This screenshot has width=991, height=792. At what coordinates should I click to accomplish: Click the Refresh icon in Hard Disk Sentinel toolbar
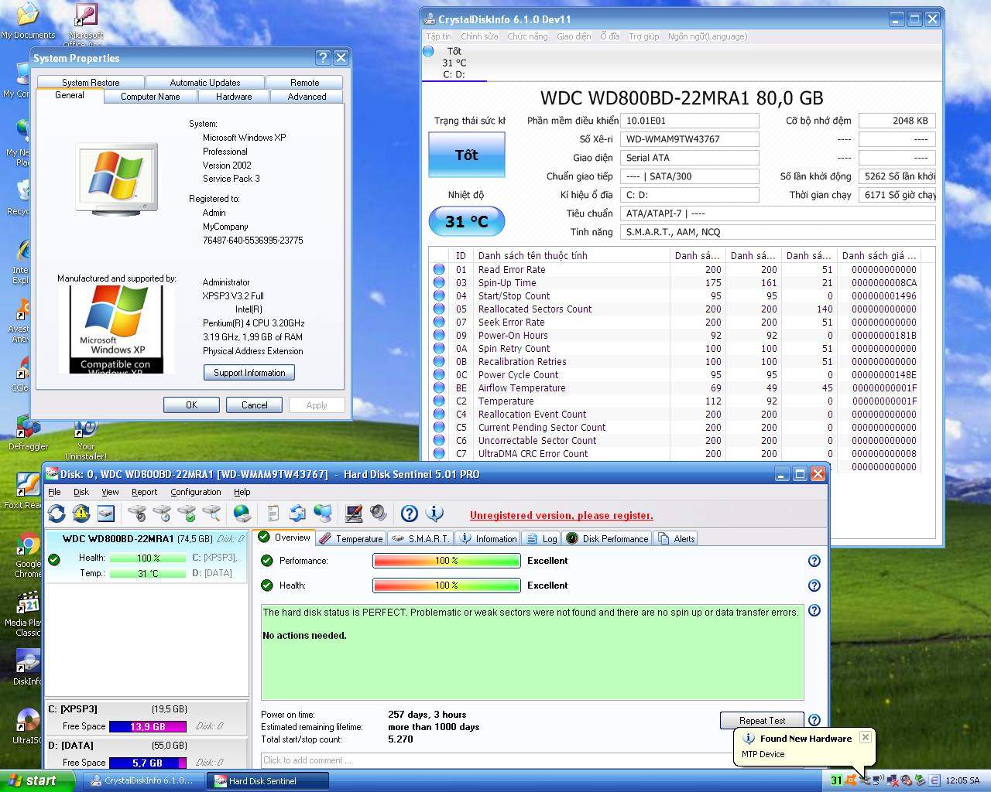point(57,514)
